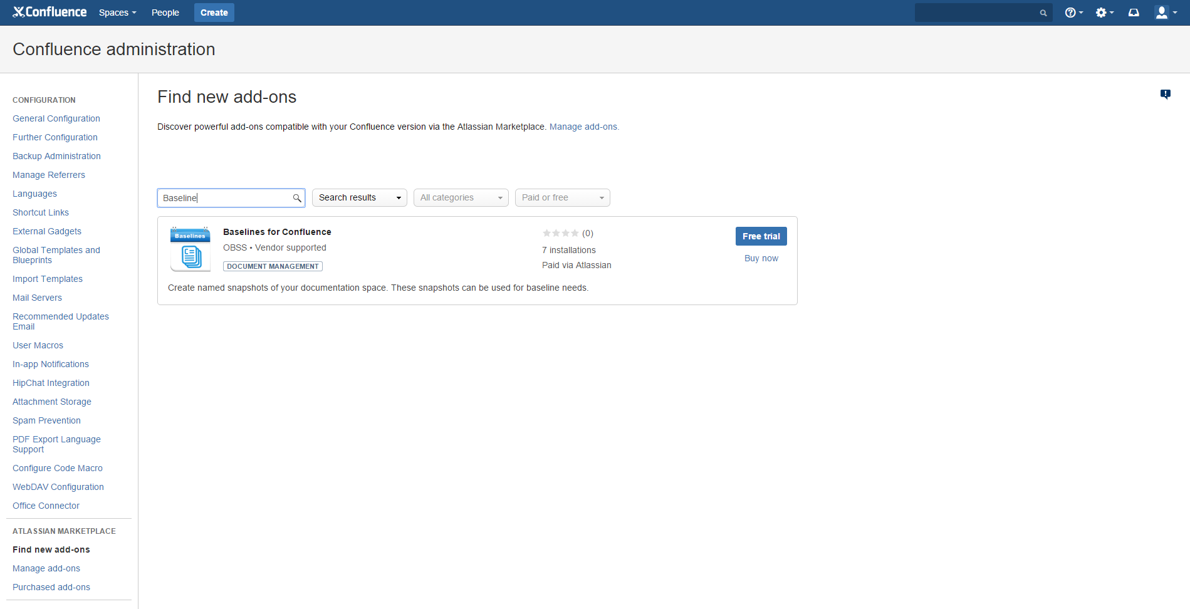Click the feedback speech bubble icon
1190x609 pixels.
coord(1165,95)
